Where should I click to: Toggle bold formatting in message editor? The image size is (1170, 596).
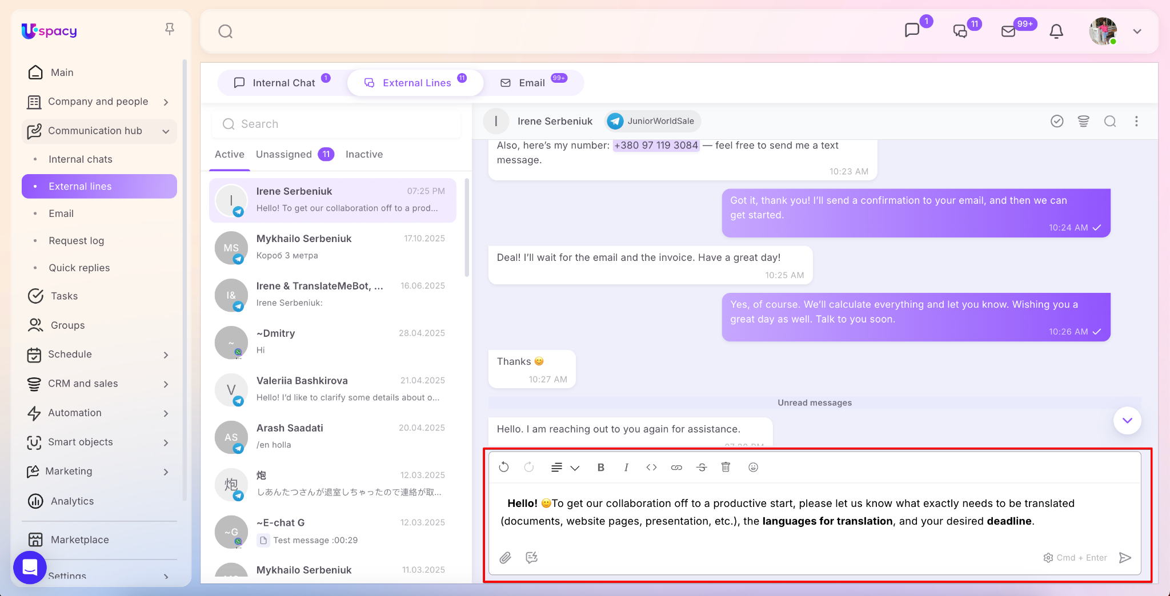click(x=600, y=468)
